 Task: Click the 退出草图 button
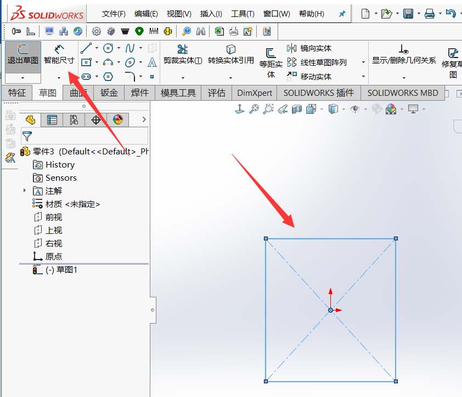[x=22, y=57]
